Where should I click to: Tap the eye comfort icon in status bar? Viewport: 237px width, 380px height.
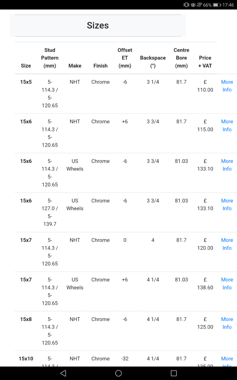point(193,5)
